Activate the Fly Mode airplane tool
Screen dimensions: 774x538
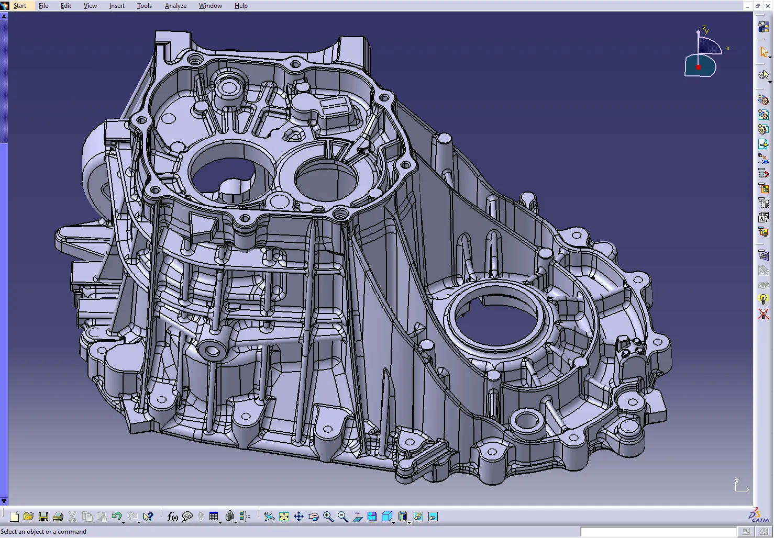[270, 516]
